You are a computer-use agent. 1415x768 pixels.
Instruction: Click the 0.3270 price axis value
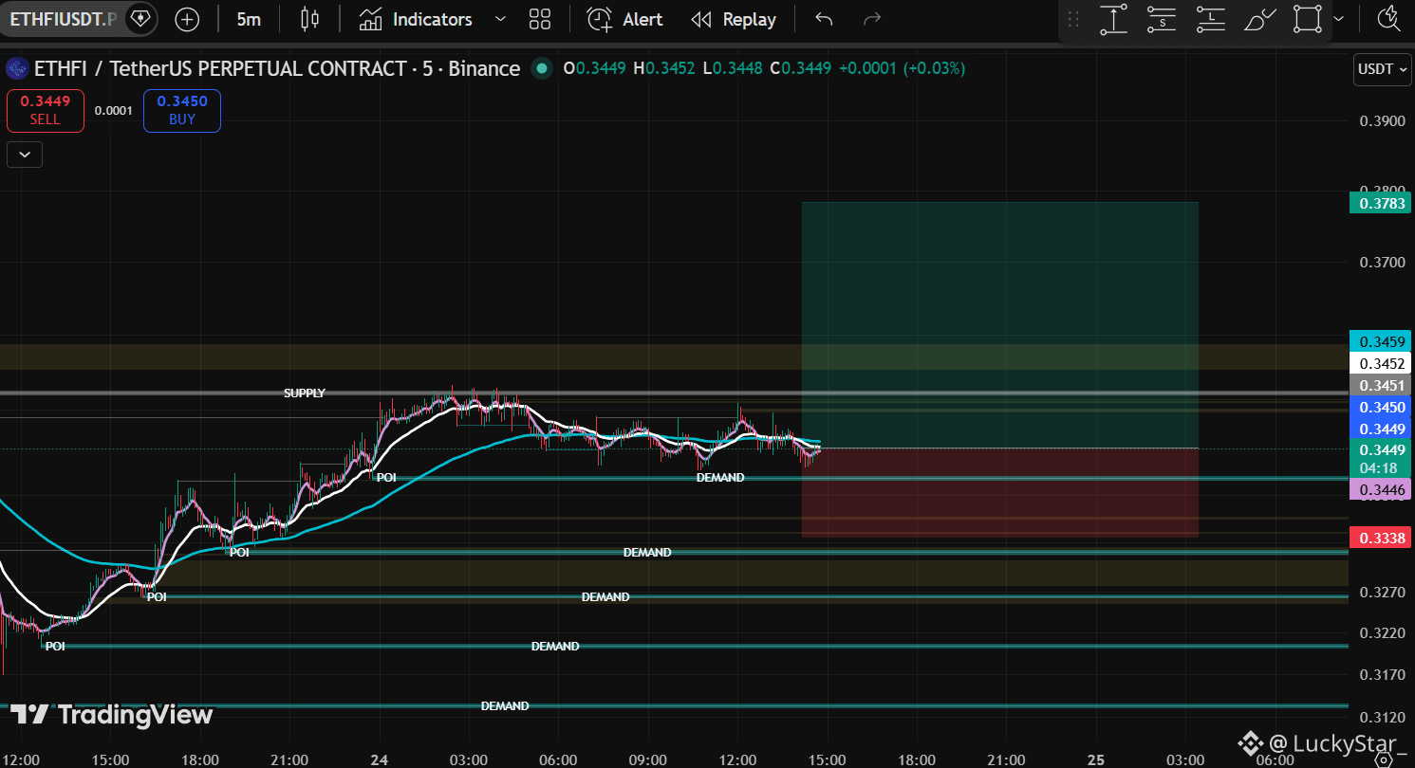[1382, 593]
